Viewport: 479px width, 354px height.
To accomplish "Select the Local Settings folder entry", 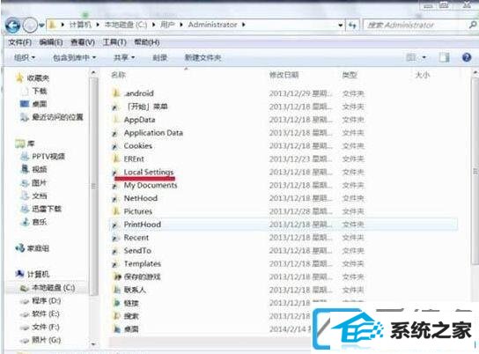I will coord(149,173).
